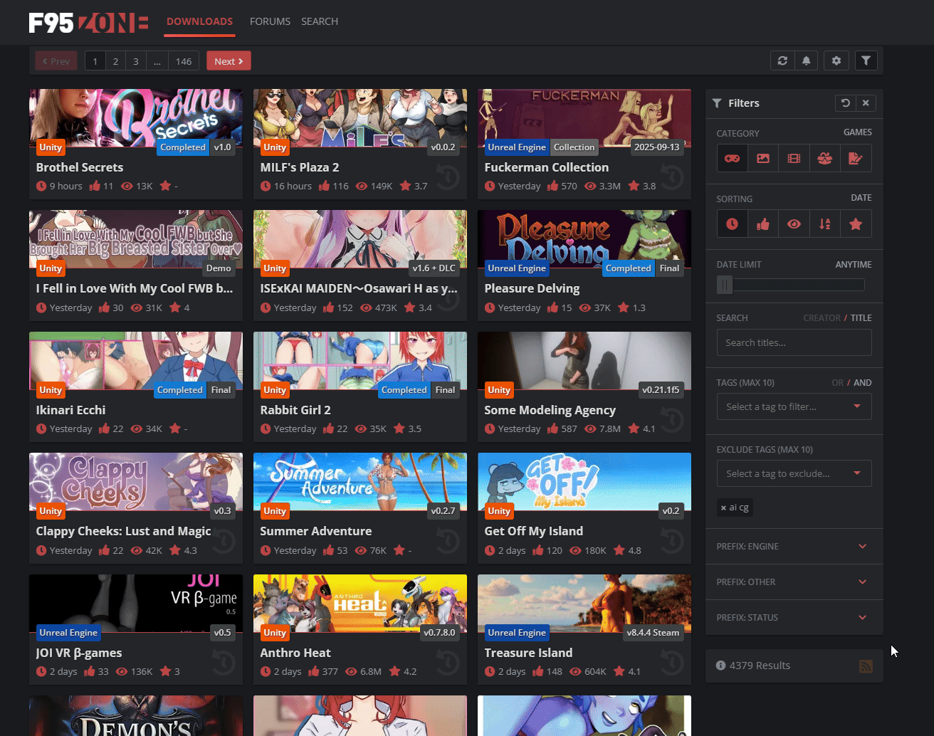Image resolution: width=934 pixels, height=736 pixels.
Task: Open notifications via the bell icon
Action: (x=807, y=61)
